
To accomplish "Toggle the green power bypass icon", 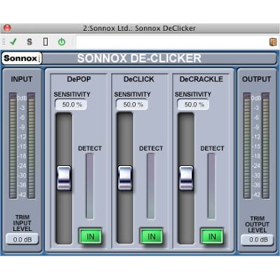I will pos(62,42).
